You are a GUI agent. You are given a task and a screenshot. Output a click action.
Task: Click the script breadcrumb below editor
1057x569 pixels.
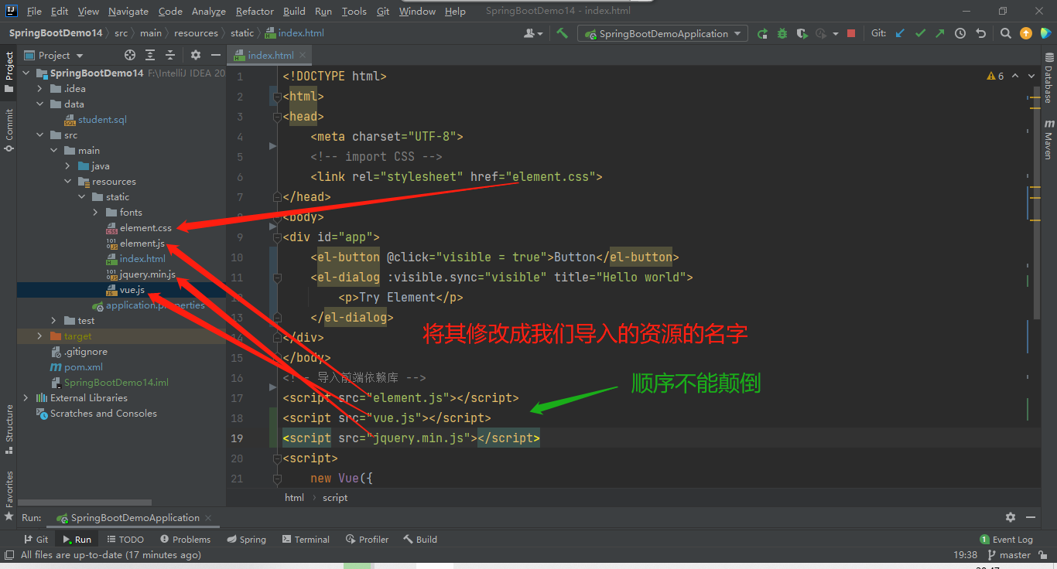point(335,497)
